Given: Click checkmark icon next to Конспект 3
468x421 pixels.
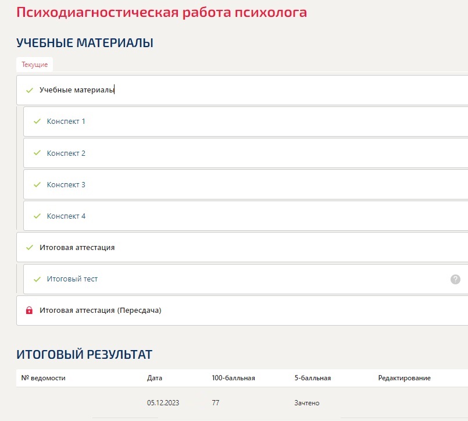Looking at the screenshot, I should pyautogui.click(x=37, y=184).
